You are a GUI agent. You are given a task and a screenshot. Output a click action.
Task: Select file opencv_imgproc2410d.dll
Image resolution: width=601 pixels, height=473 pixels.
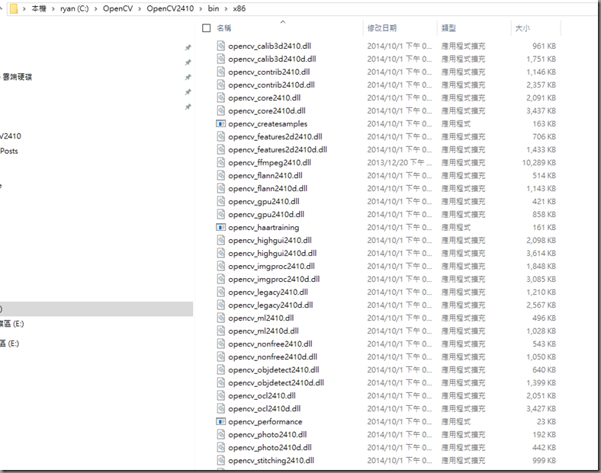coord(274,280)
